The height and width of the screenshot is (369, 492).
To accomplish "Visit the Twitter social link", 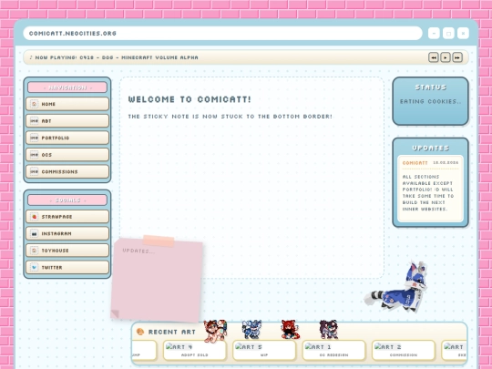I will [67, 267].
